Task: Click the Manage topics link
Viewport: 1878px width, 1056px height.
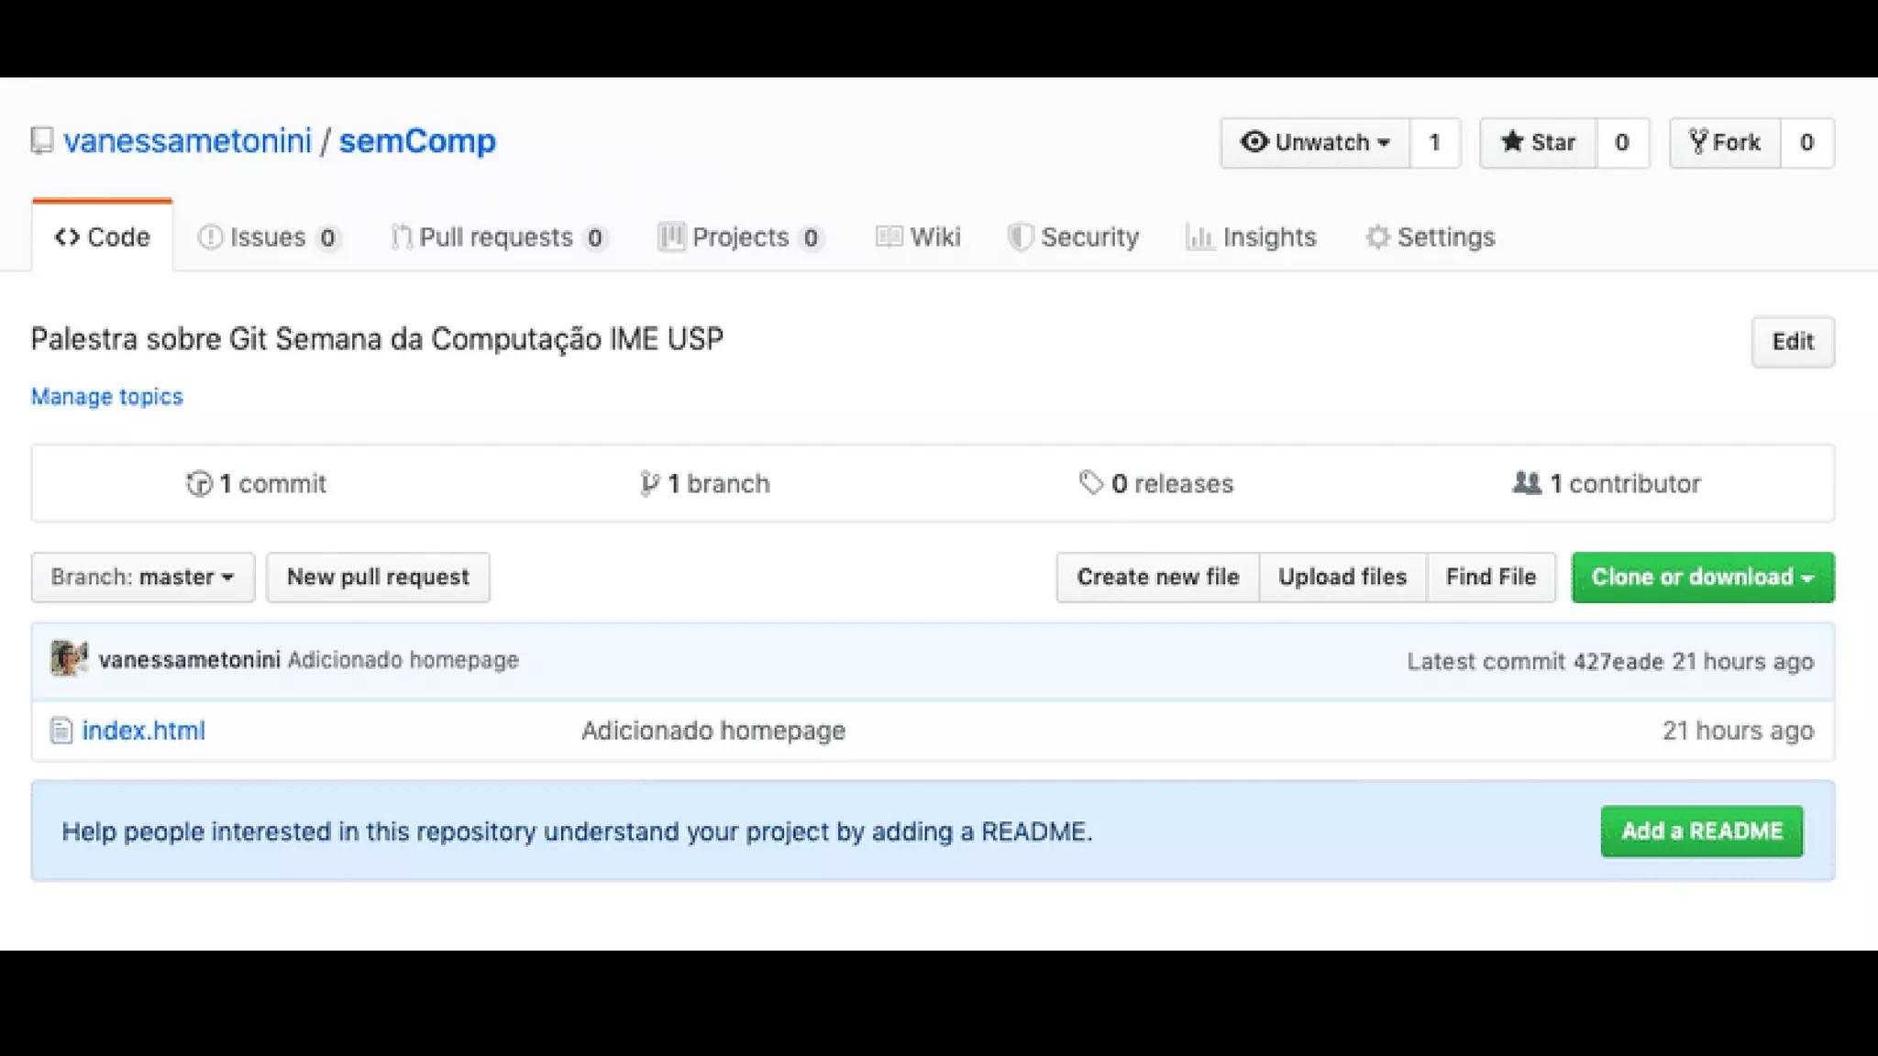Action: (106, 397)
